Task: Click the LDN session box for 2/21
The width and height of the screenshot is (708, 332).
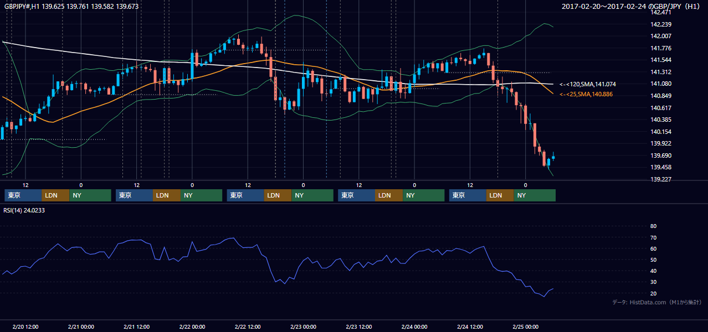Action: (x=167, y=195)
